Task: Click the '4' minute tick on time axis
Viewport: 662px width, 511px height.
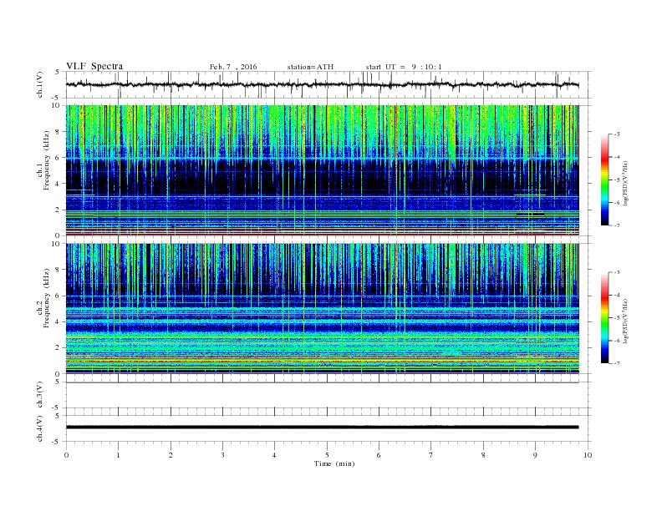Action: [274, 455]
